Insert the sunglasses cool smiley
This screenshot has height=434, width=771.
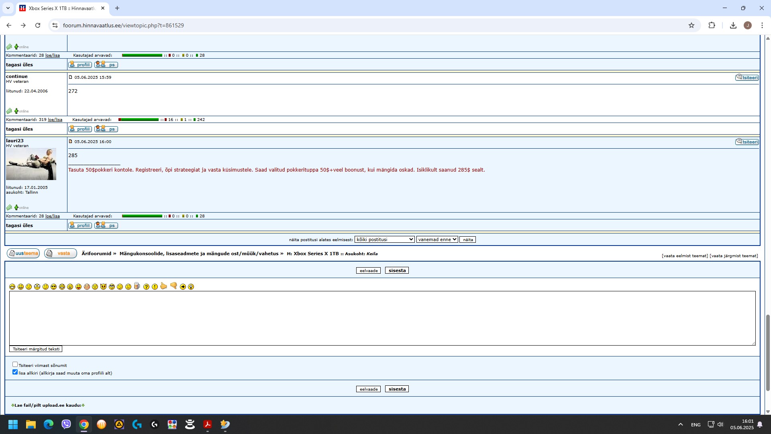tap(53, 287)
